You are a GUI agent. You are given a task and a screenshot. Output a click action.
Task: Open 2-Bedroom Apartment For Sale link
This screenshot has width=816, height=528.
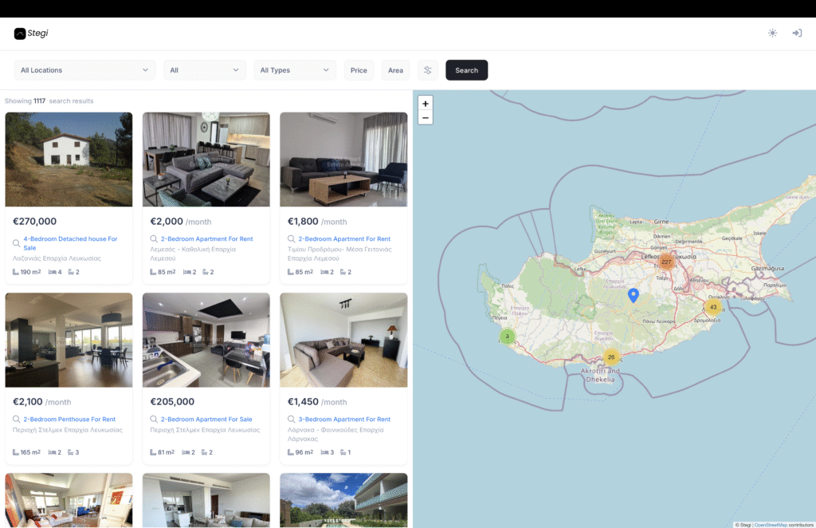tap(206, 420)
